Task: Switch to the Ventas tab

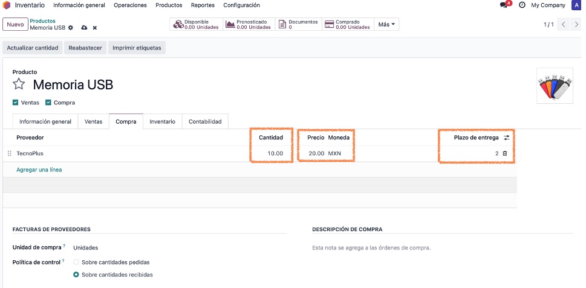Action: point(93,121)
